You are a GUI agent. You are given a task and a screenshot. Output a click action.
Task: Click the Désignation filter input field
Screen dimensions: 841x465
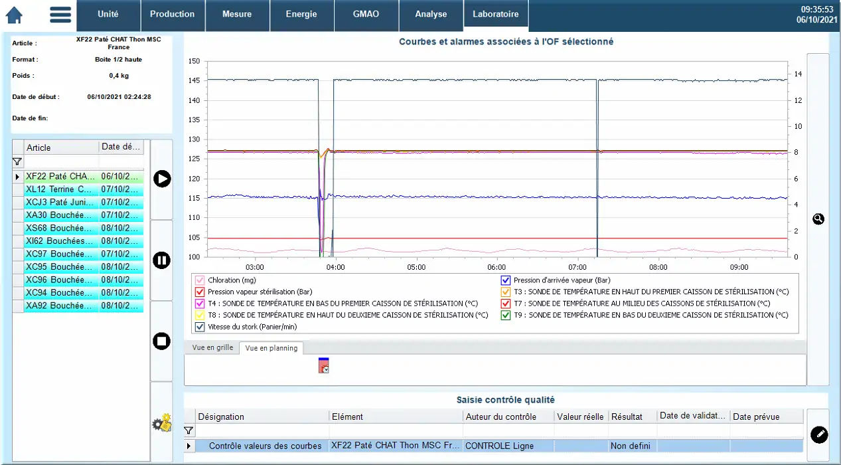262,430
